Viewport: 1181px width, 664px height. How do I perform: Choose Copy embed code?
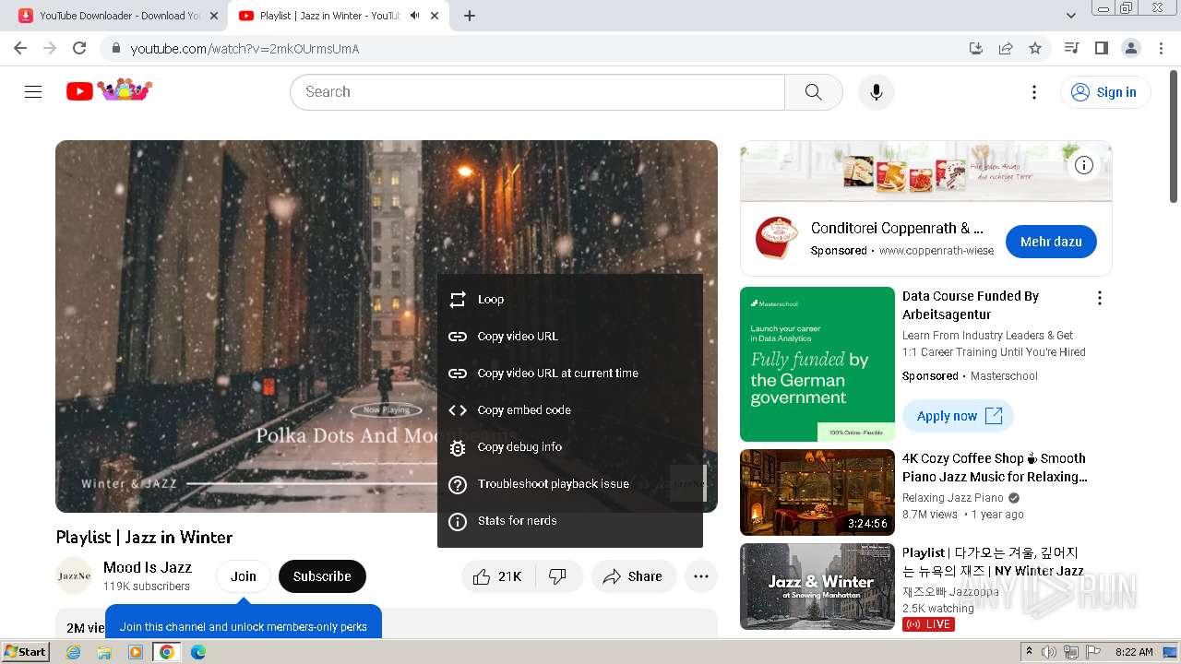(x=570, y=410)
